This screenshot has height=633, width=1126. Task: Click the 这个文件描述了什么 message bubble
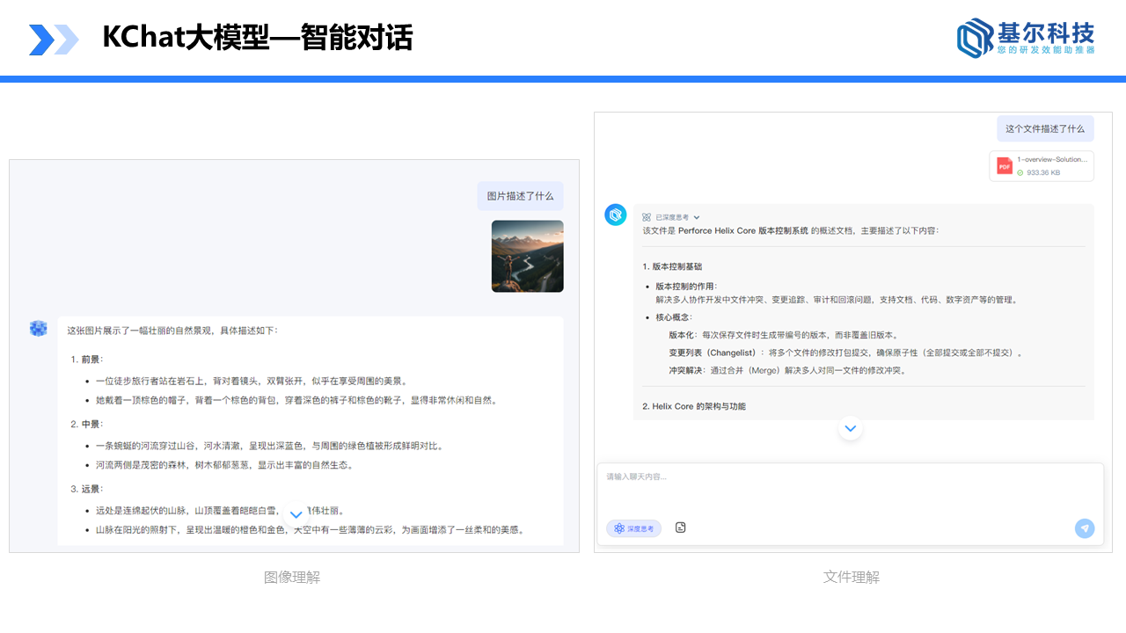(1045, 127)
